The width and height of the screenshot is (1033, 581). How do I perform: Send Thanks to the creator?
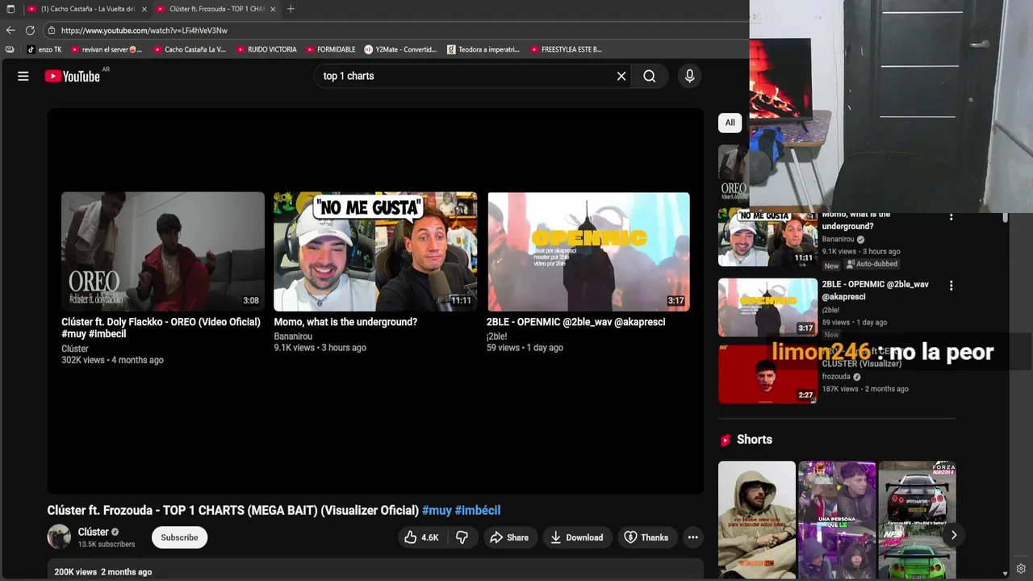(x=646, y=537)
